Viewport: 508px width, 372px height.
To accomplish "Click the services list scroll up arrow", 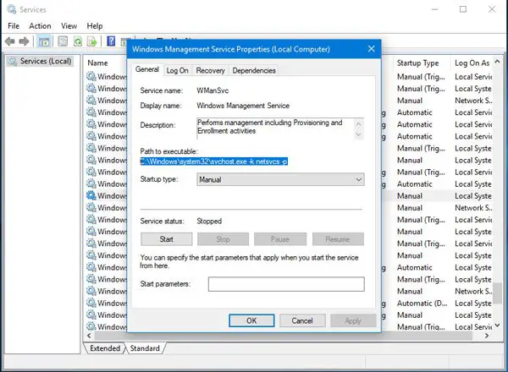I will [498, 62].
